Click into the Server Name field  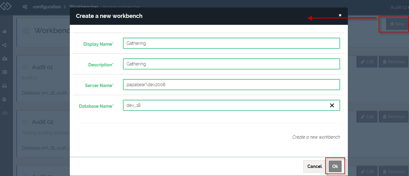tap(231, 85)
